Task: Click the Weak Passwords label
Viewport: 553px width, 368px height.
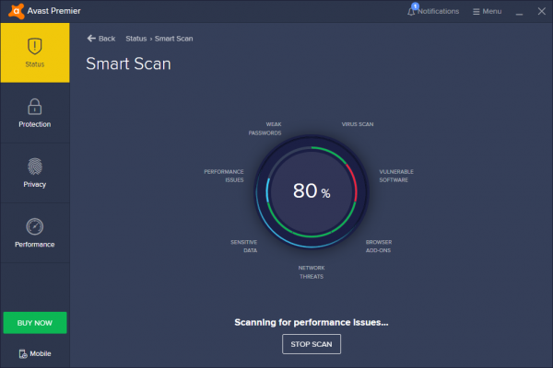Action: (265, 128)
